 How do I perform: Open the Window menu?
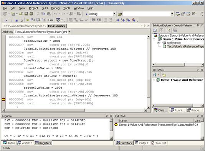[79, 8]
